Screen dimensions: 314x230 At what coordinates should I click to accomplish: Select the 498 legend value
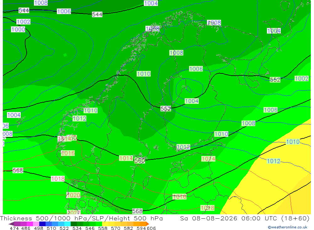click(38, 228)
